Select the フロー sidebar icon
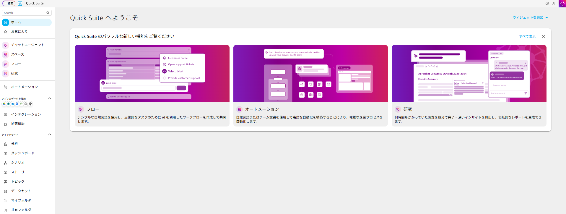566x214 pixels. tap(5, 64)
